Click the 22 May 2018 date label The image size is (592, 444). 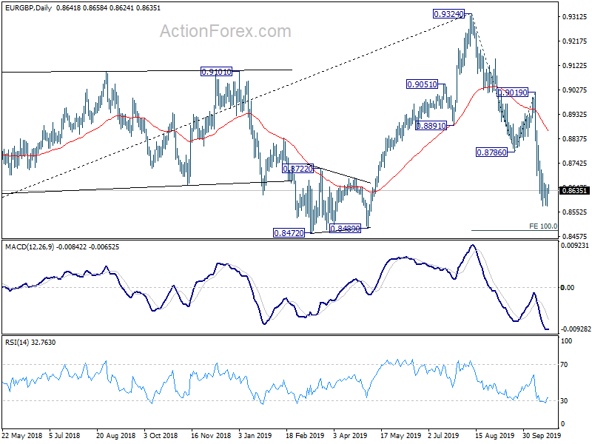(22, 435)
